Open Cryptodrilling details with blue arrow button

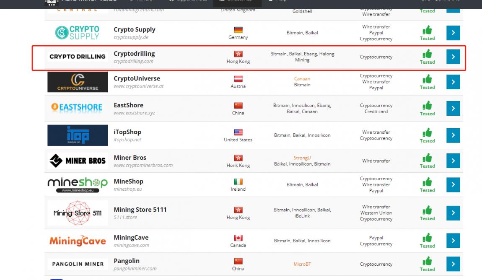[453, 57]
